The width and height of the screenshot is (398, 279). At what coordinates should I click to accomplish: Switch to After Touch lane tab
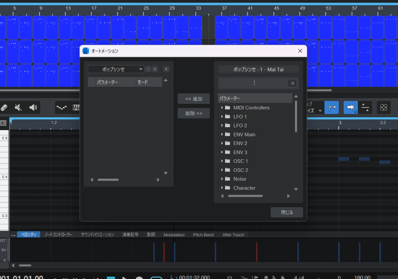(233, 235)
